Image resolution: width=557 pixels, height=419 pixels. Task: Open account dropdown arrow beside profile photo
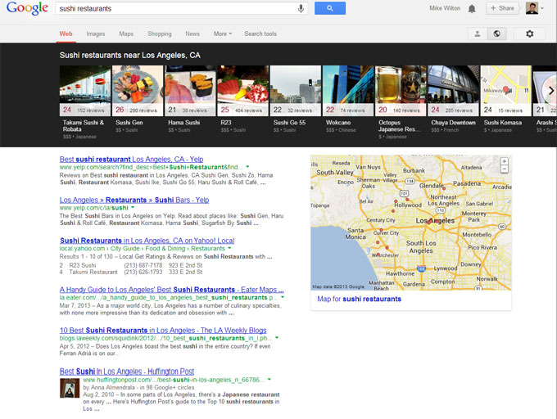click(x=542, y=8)
